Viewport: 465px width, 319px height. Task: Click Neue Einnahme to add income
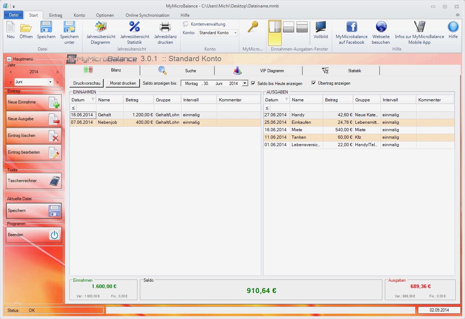(x=34, y=102)
